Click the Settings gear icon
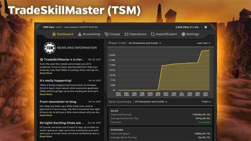Viewport: 251px width, 141px height. tap(183, 34)
